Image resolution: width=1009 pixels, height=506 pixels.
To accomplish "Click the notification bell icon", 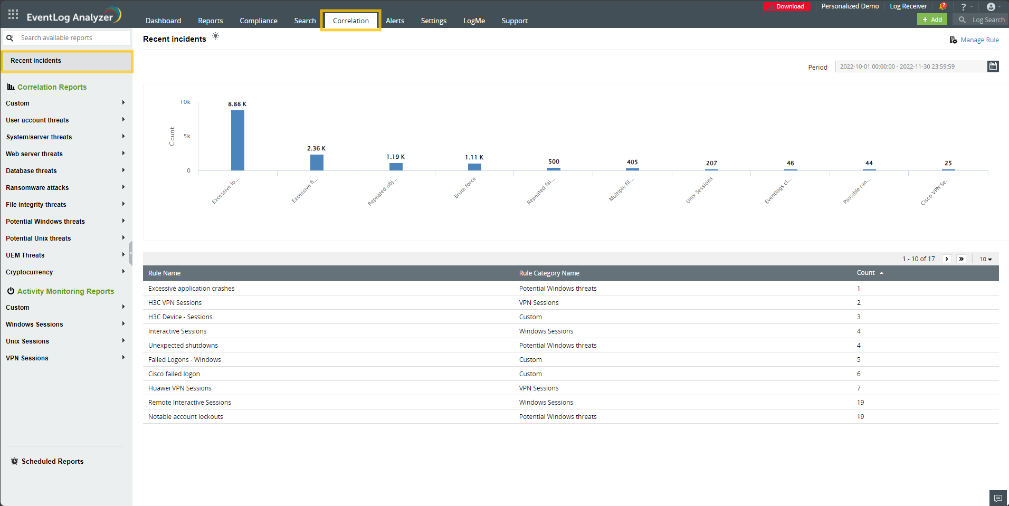I will coord(943,6).
